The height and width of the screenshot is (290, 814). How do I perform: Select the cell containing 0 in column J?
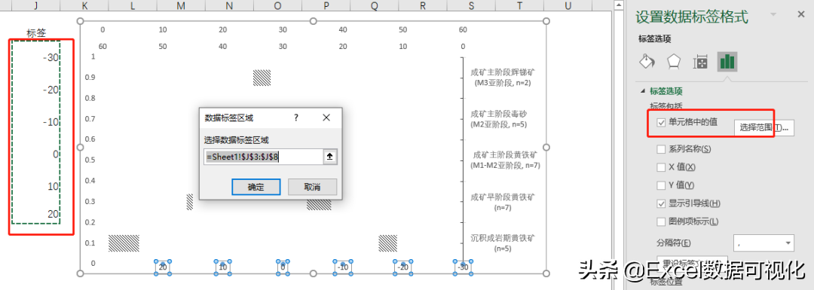click(36, 154)
